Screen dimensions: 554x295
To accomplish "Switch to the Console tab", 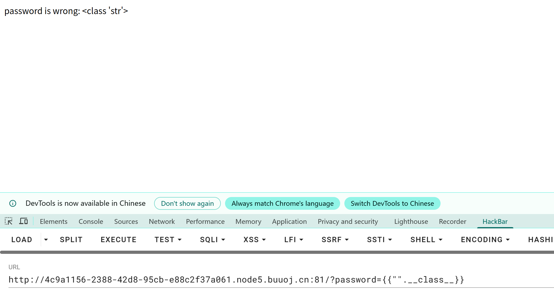I will tap(91, 221).
